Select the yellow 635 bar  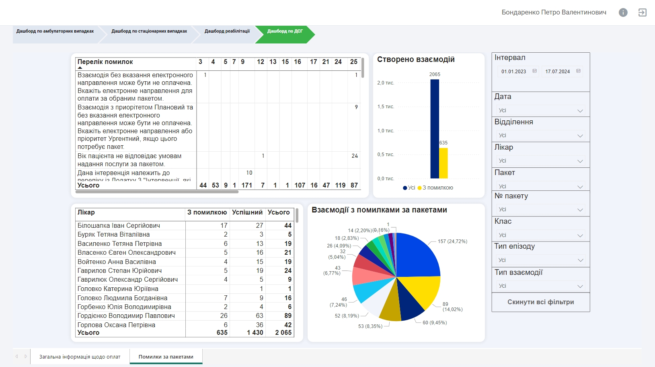tap(443, 163)
